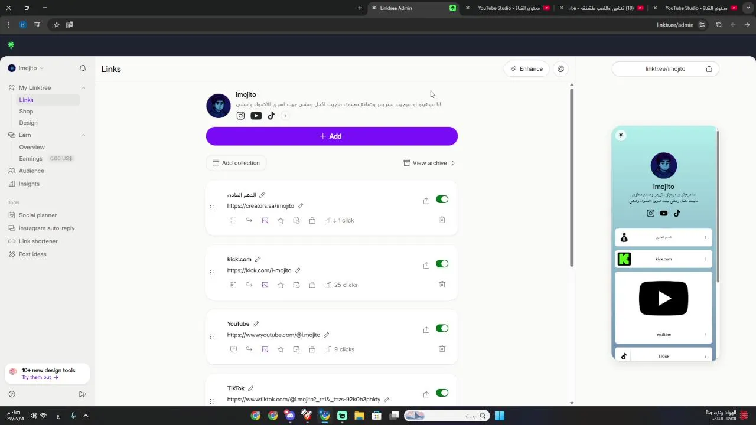Reload the page in the browser toolbar

click(719, 25)
